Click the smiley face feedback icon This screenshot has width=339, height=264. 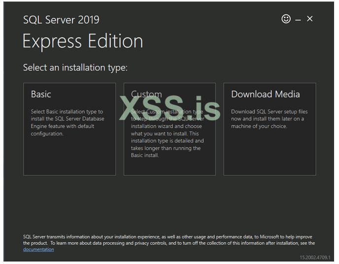(286, 19)
